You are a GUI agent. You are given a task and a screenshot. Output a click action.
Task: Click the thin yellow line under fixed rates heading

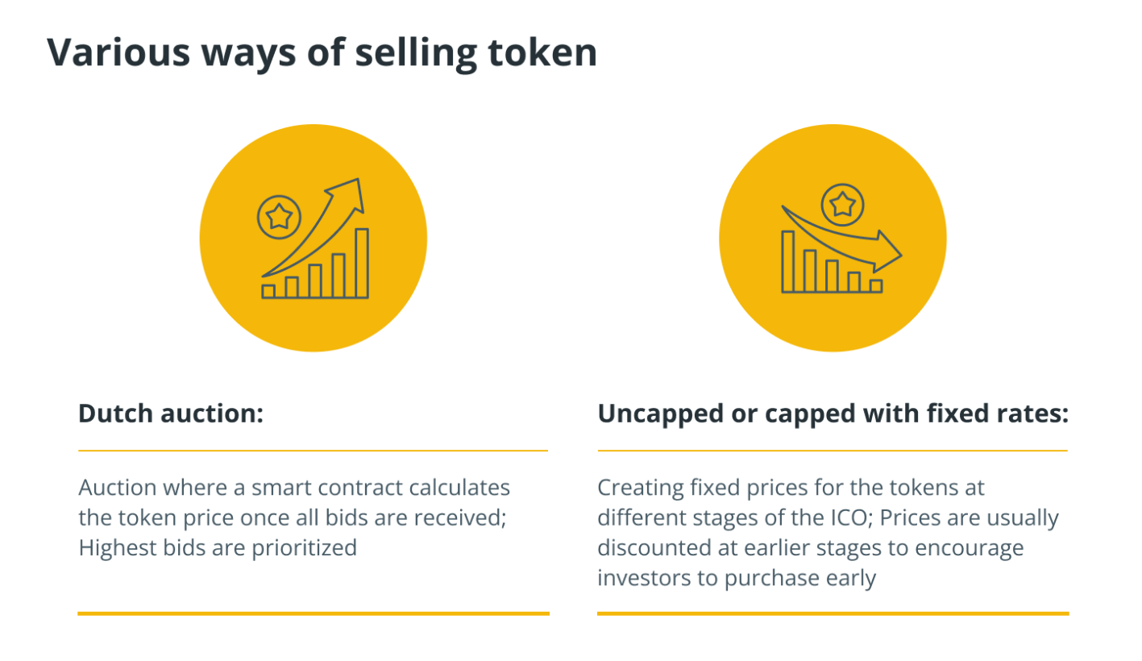pyautogui.click(x=833, y=451)
